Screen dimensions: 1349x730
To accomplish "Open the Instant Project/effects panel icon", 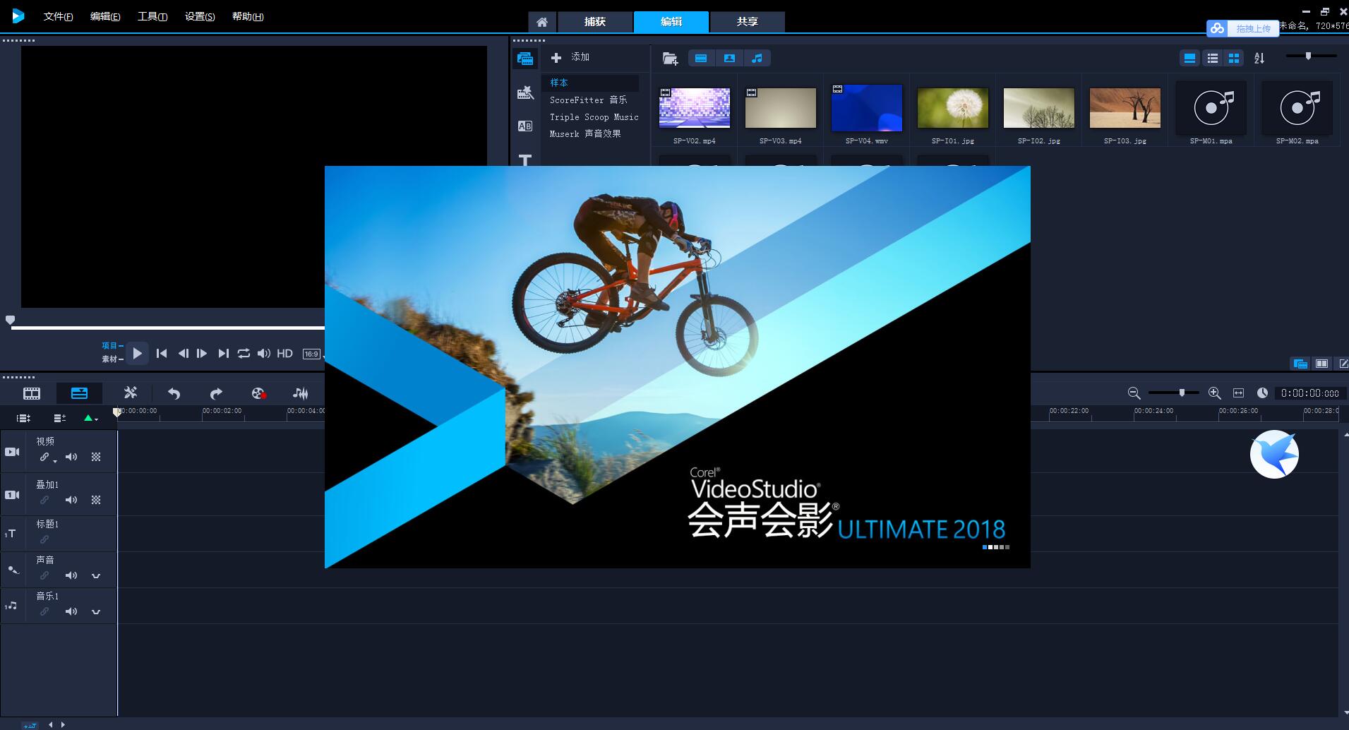I will pyautogui.click(x=525, y=92).
